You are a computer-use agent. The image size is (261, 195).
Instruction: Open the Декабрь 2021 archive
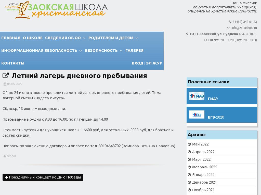pos(205,182)
